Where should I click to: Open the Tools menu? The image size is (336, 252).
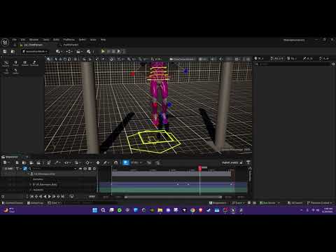point(46,40)
